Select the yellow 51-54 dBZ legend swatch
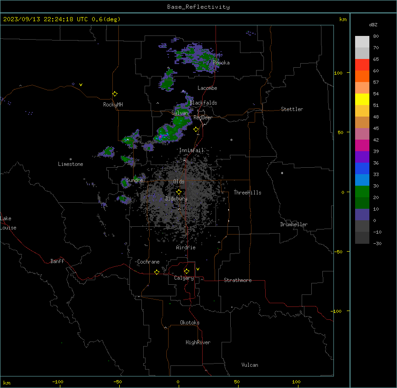This screenshot has width=397, height=388. pyautogui.click(x=362, y=99)
